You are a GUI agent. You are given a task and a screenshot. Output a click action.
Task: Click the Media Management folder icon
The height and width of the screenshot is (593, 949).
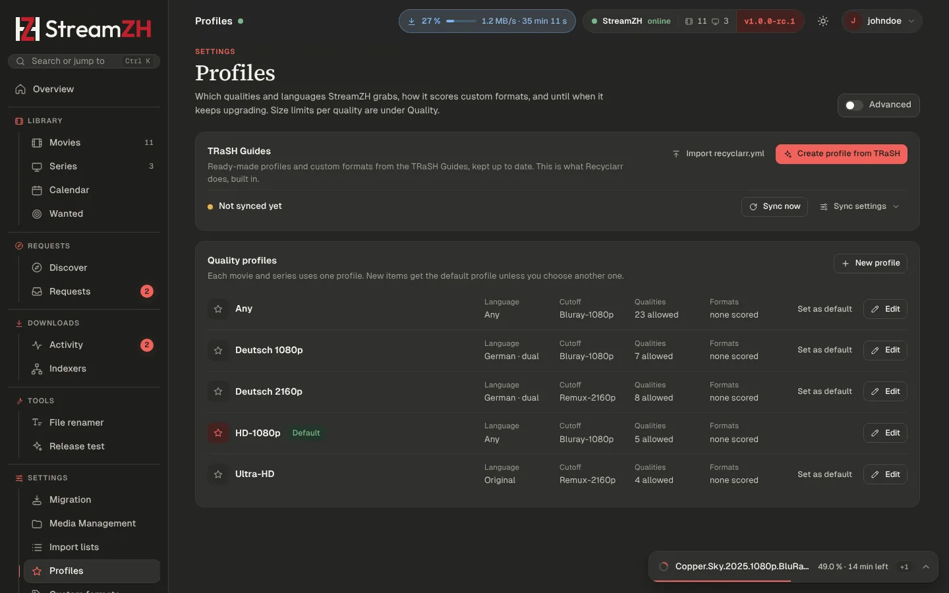tap(37, 524)
